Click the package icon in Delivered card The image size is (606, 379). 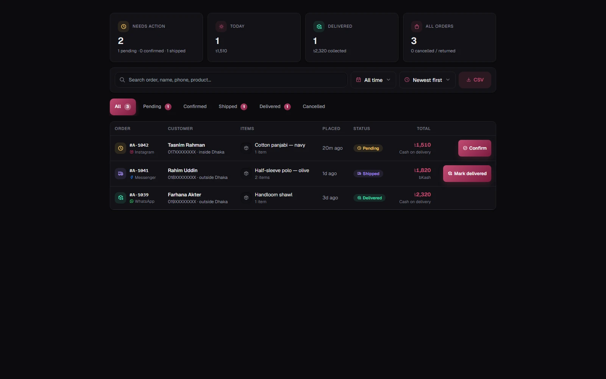319,27
